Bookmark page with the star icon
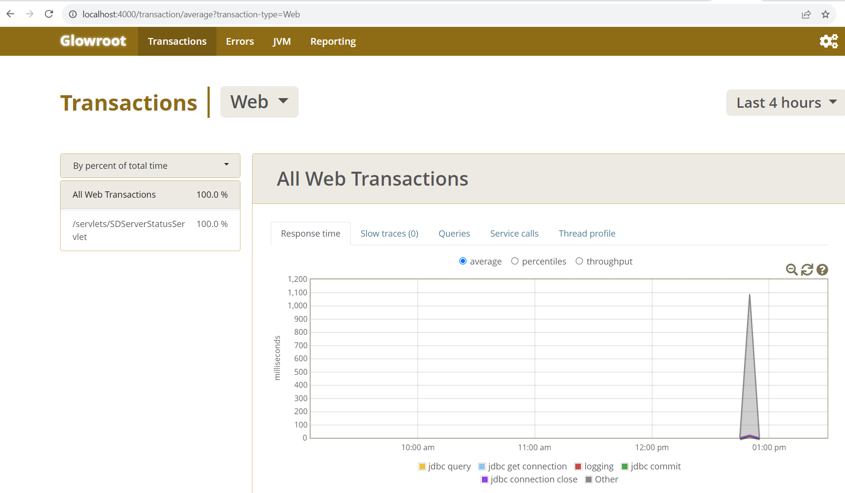Viewport: 845px width, 493px height. pos(825,14)
